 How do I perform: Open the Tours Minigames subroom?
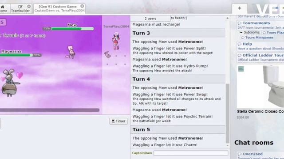point(257,38)
